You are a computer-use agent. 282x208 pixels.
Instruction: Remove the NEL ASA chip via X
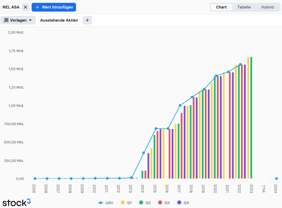coord(25,7)
